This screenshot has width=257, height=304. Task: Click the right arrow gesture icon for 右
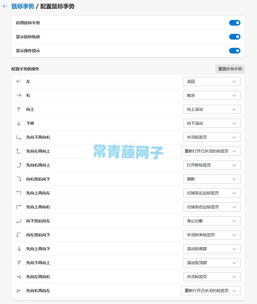[19, 95]
